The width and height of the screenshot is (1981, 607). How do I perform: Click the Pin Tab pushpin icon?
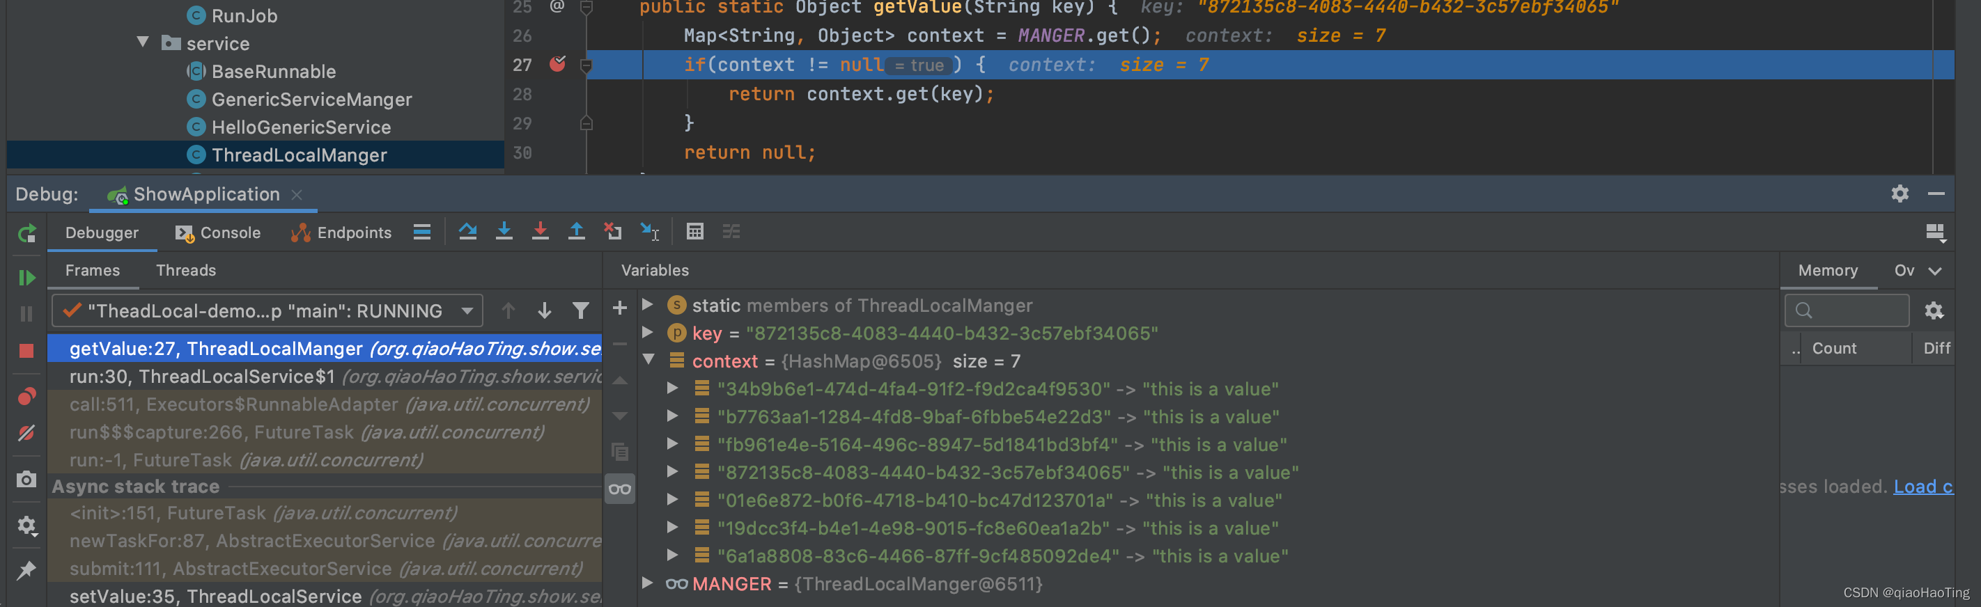coord(27,570)
